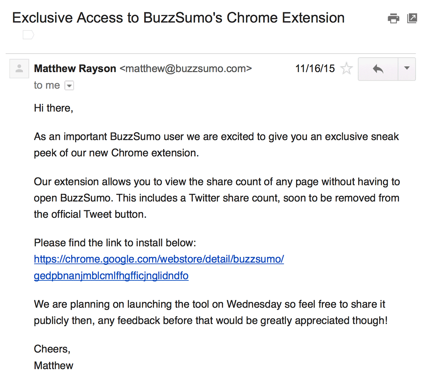Screen dimensions: 430x376
Task: Click the "Hi there," greeting line
Action: pos(54,108)
